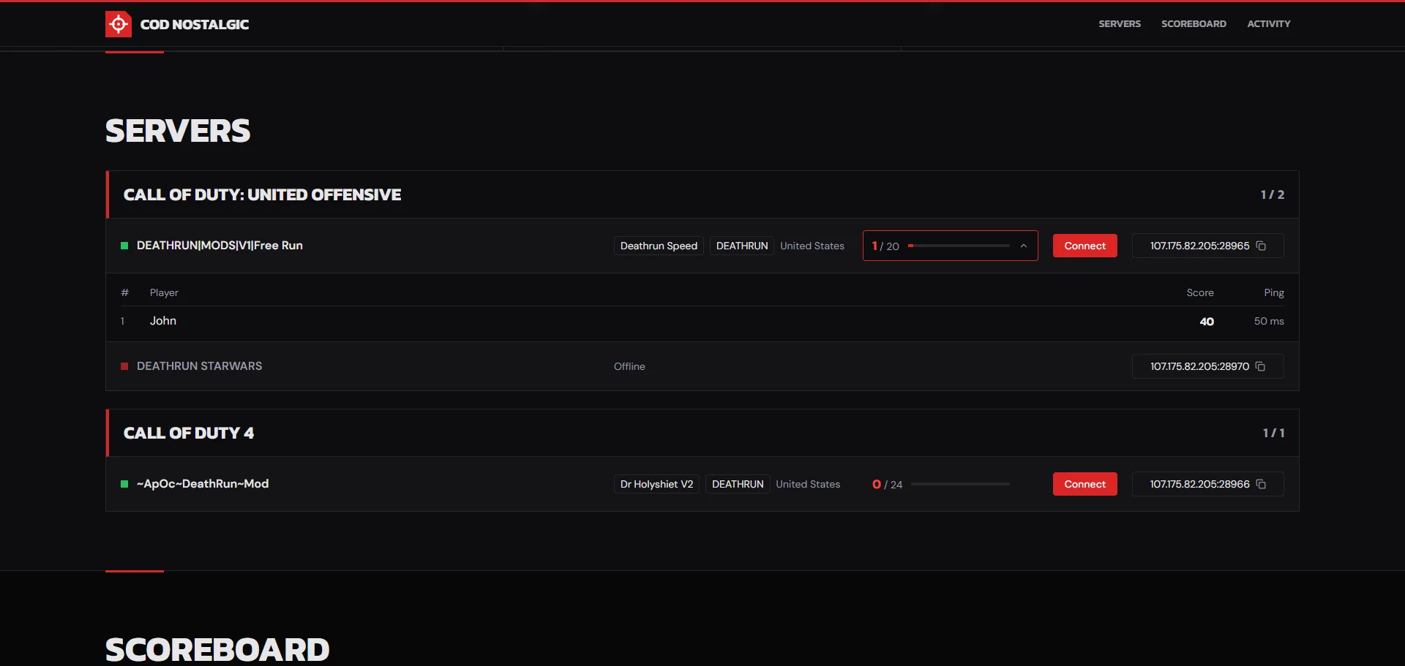The image size is (1405, 666).
Task: Click the 107.175.82.205:28966 address button
Action: coord(1207,484)
